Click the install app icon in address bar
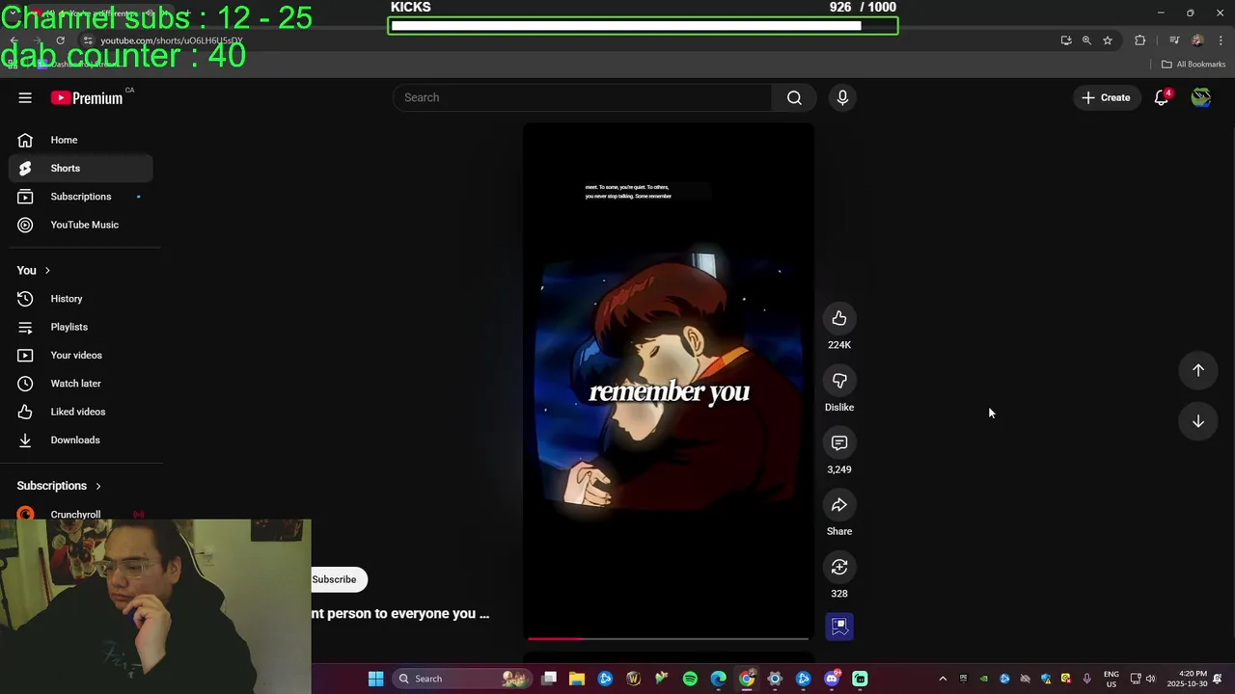The image size is (1235, 694). click(x=1066, y=40)
